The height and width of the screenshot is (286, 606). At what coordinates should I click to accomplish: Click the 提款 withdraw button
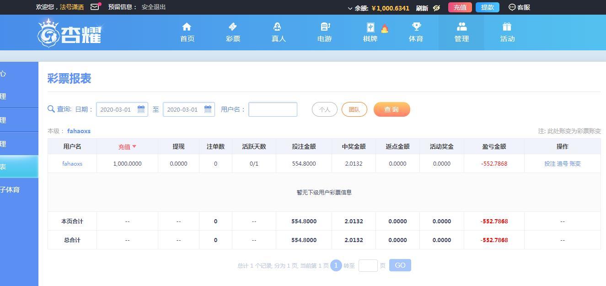coord(488,7)
